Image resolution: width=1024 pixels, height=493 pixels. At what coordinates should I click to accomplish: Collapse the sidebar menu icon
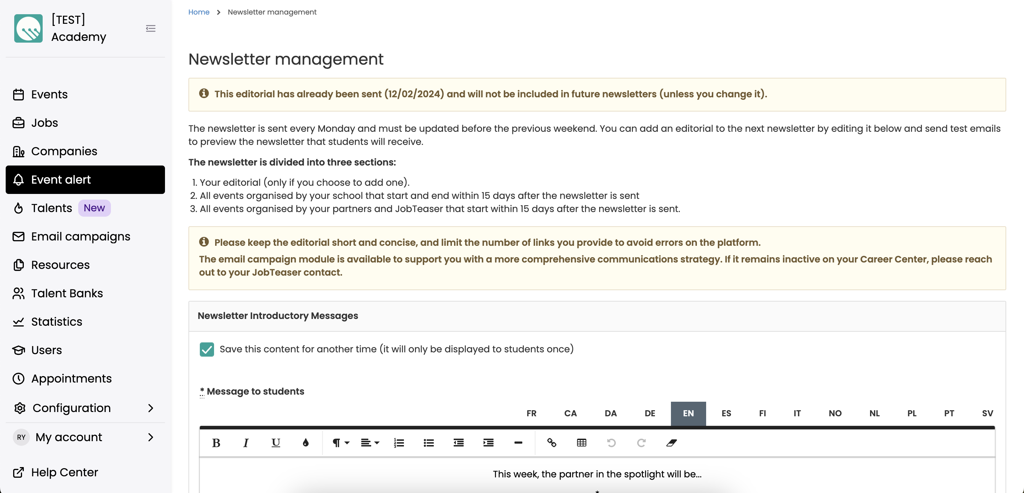tap(151, 28)
